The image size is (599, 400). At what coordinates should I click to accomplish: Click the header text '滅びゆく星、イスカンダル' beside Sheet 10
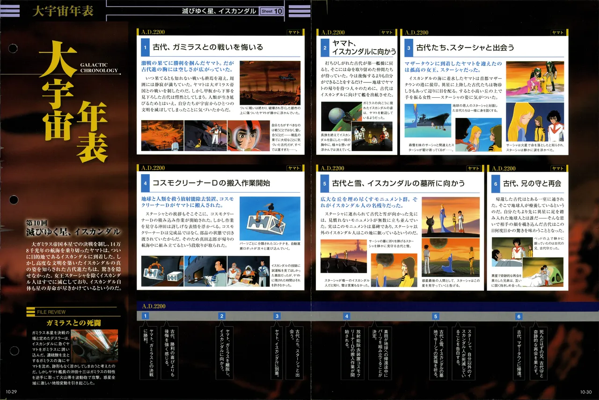(x=219, y=11)
